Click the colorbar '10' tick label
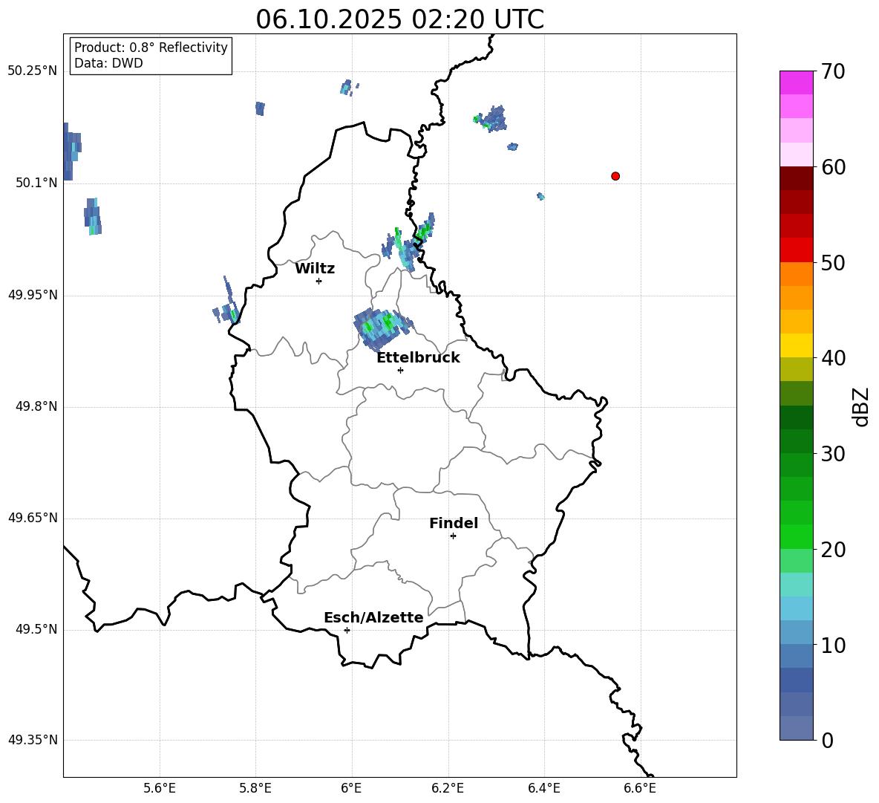Screen dimensions: 879x803 (834, 645)
